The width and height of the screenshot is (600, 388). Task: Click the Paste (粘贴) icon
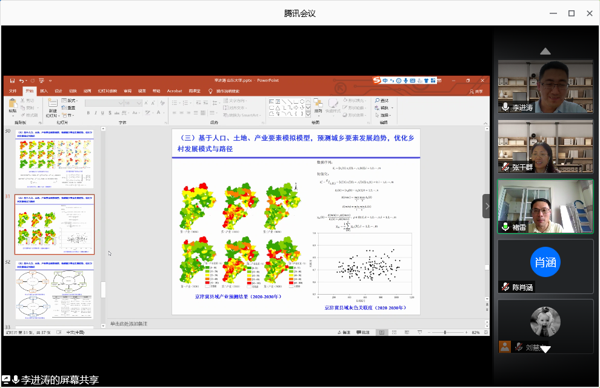12,105
